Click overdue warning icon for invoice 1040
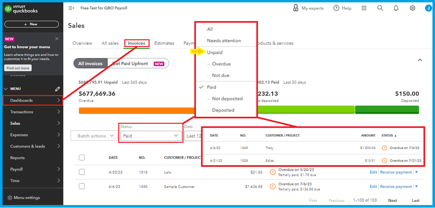 tap(273, 186)
